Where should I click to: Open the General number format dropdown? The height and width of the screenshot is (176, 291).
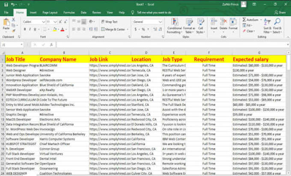point(160,22)
